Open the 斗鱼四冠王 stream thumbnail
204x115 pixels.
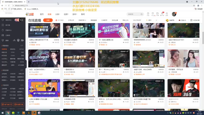point(79,30)
